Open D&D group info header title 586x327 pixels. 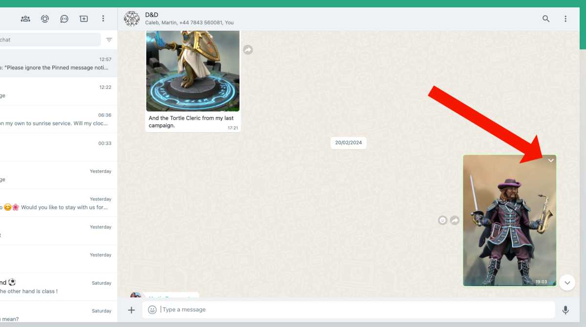pos(152,15)
